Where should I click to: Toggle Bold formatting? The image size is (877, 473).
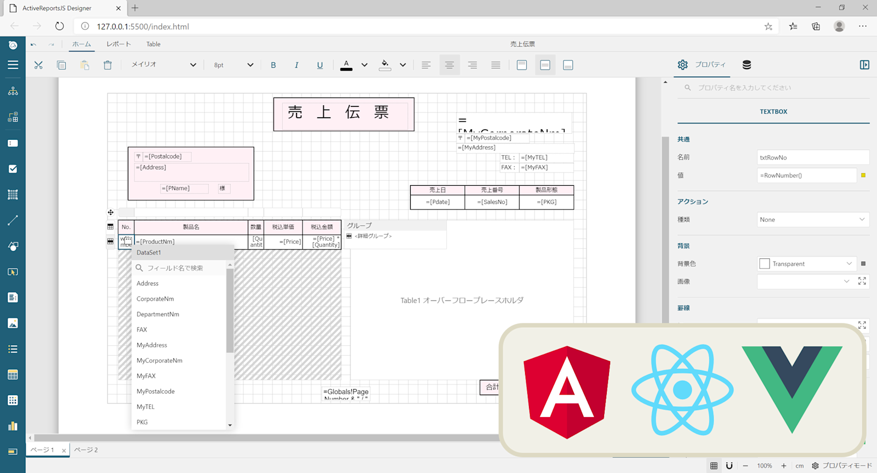coord(274,65)
